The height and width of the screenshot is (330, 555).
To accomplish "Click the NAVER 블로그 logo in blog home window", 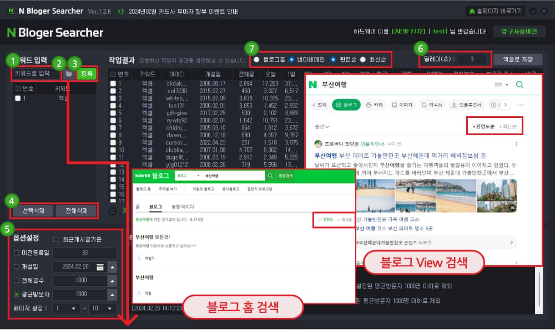I will (152, 176).
